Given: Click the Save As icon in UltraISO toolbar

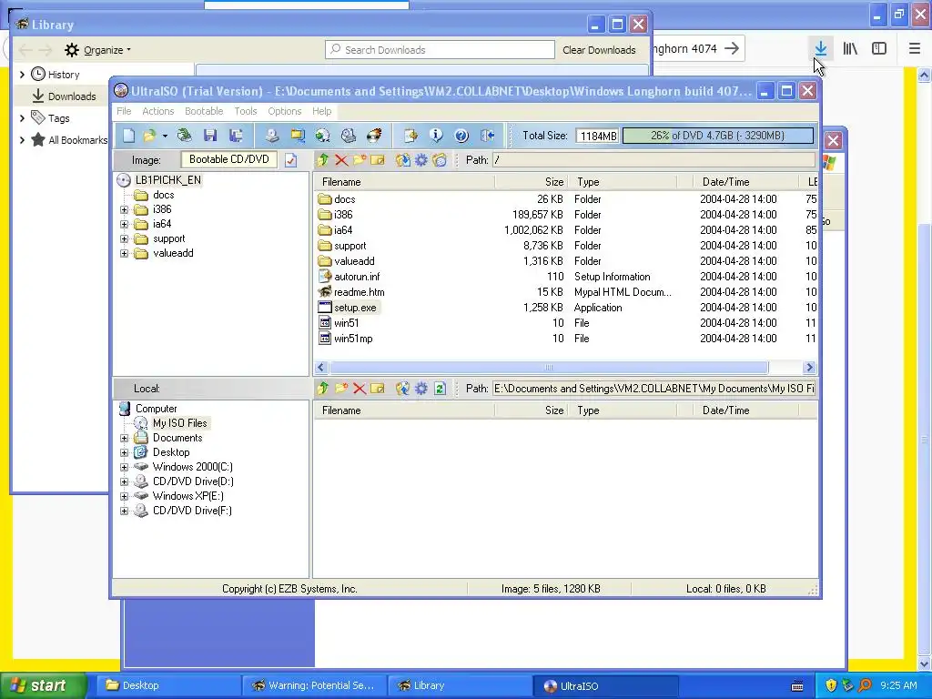Looking at the screenshot, I should [x=236, y=136].
